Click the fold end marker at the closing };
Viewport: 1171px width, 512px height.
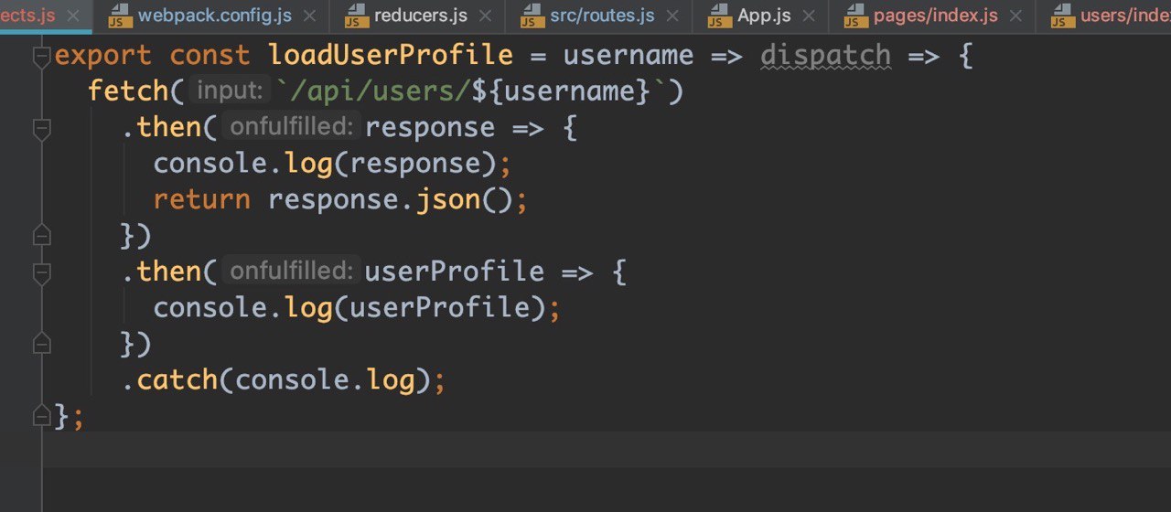pos(41,415)
